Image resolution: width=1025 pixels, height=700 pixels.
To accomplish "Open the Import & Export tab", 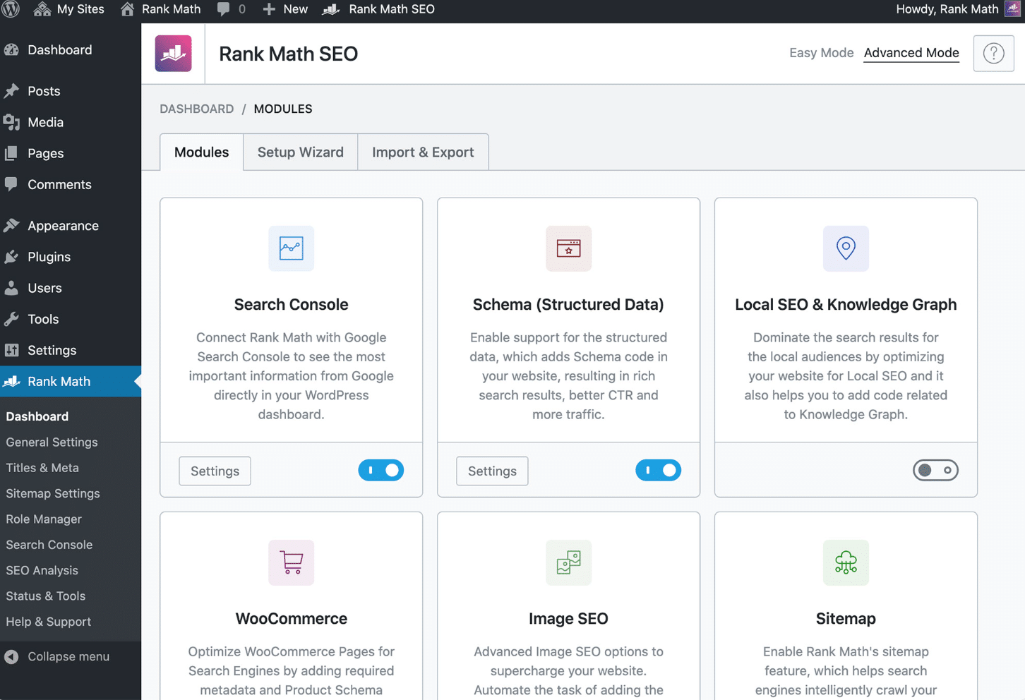I will point(423,152).
